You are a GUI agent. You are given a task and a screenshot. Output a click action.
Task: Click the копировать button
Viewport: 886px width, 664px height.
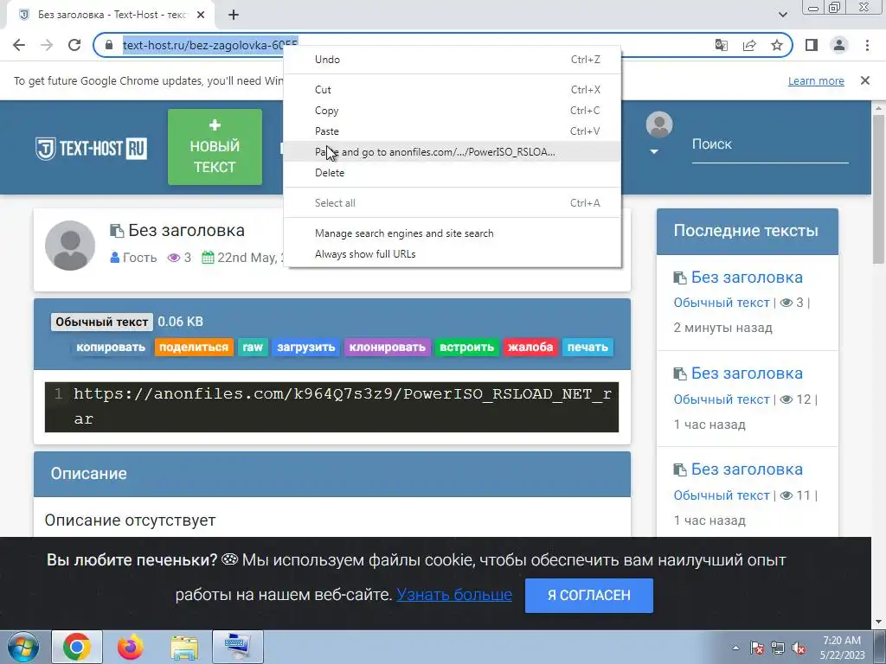[111, 348]
